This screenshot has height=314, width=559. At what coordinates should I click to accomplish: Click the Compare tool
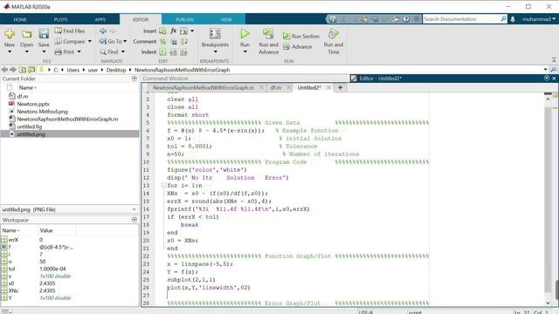70,41
